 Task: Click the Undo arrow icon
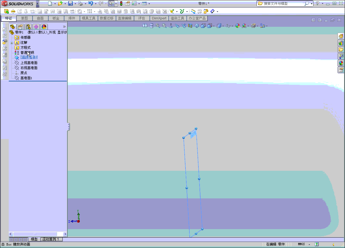click(x=90, y=3)
